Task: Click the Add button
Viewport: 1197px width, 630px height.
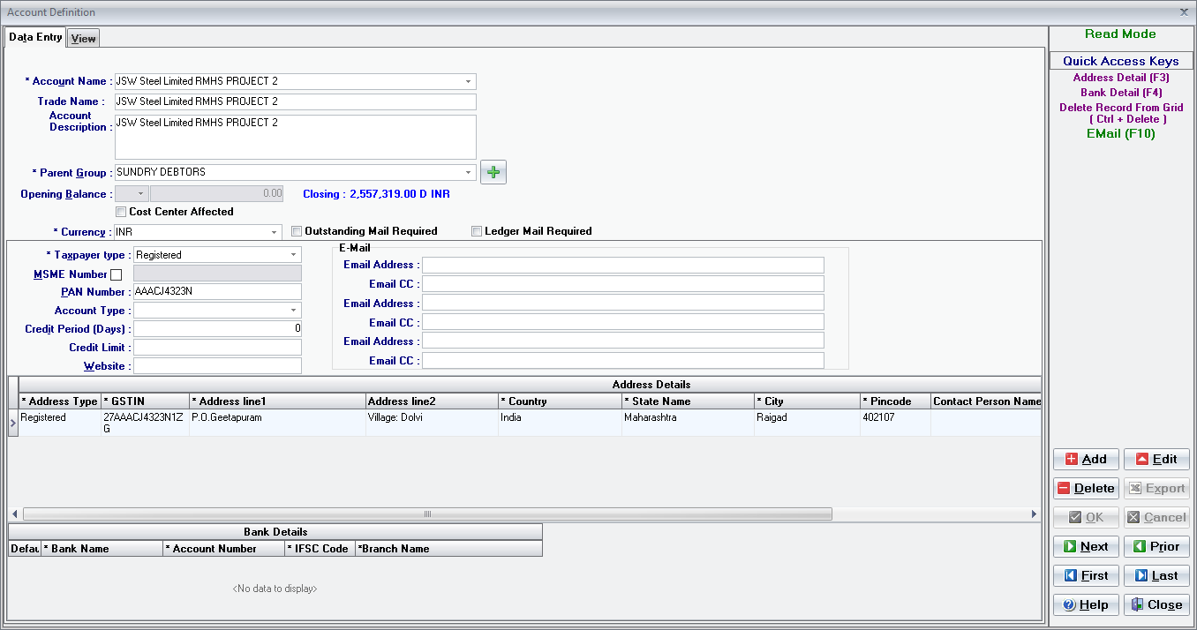Action: pos(1086,459)
